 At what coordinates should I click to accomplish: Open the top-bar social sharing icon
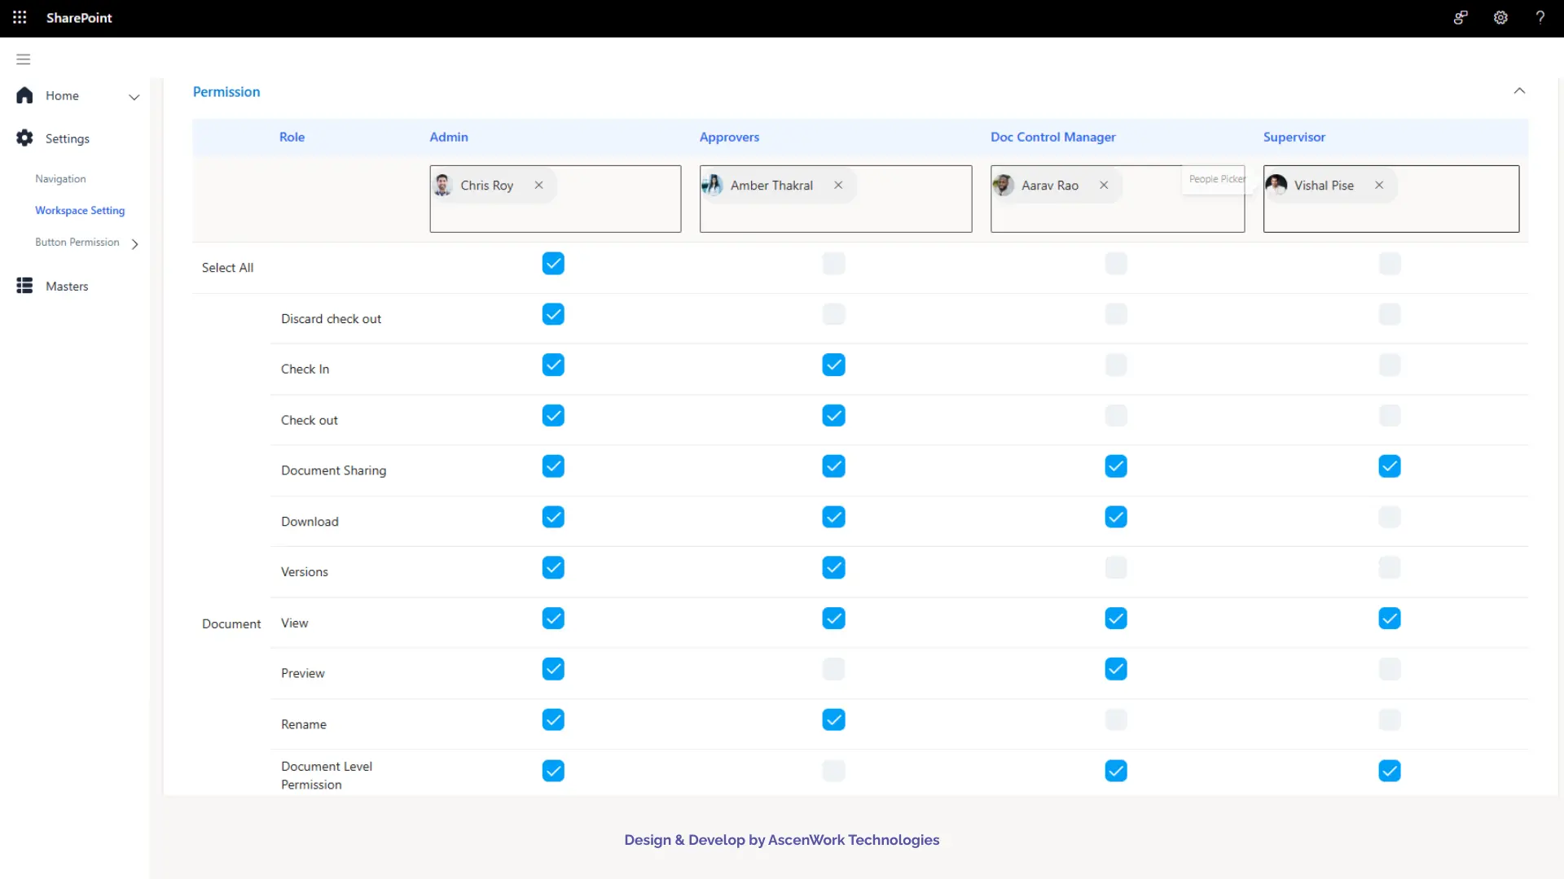[1461, 17]
